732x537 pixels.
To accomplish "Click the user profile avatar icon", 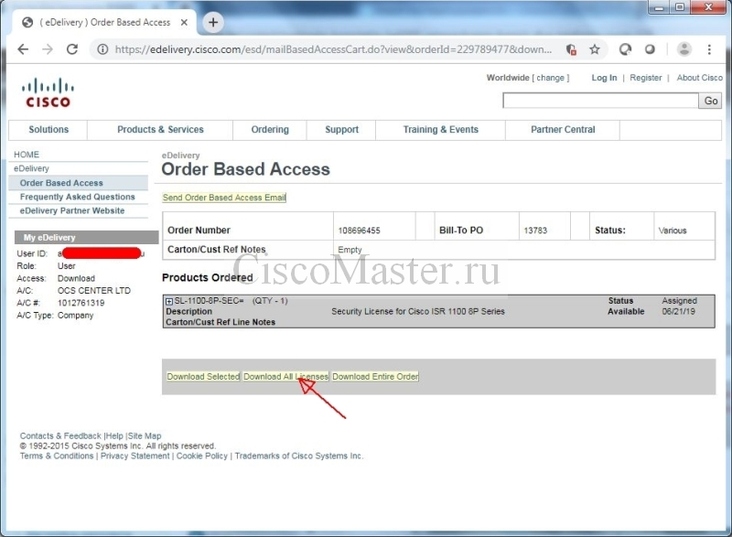I will (684, 49).
